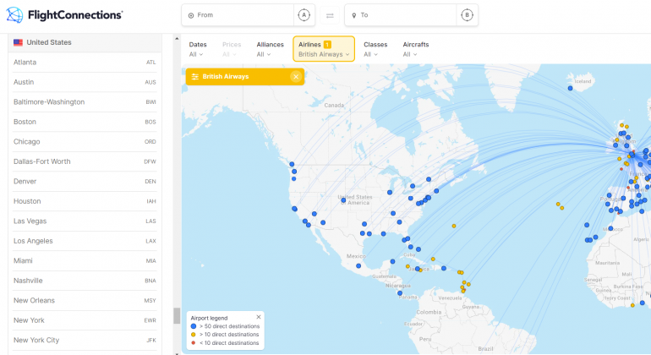Viewport: 651px width, 355px height.
Task: Click the United States country header
Action: [x=85, y=42]
